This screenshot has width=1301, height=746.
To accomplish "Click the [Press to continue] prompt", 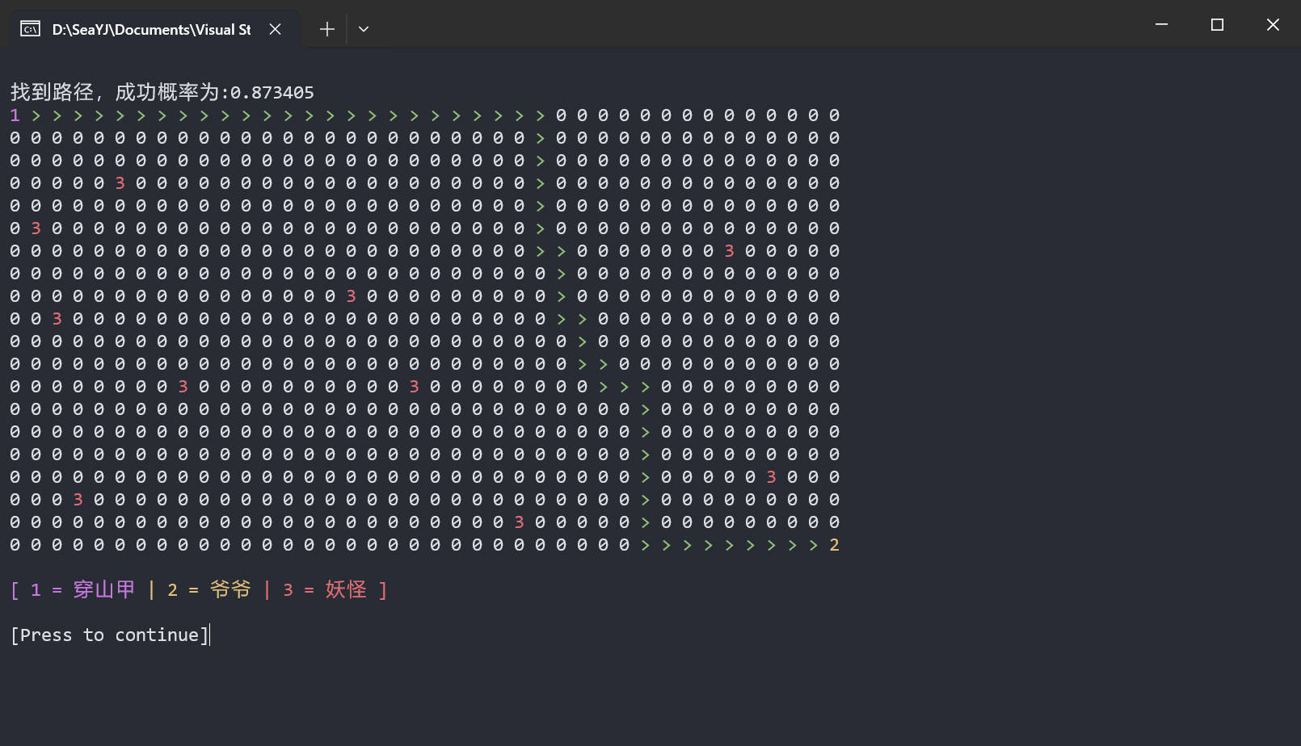I will 110,635.
